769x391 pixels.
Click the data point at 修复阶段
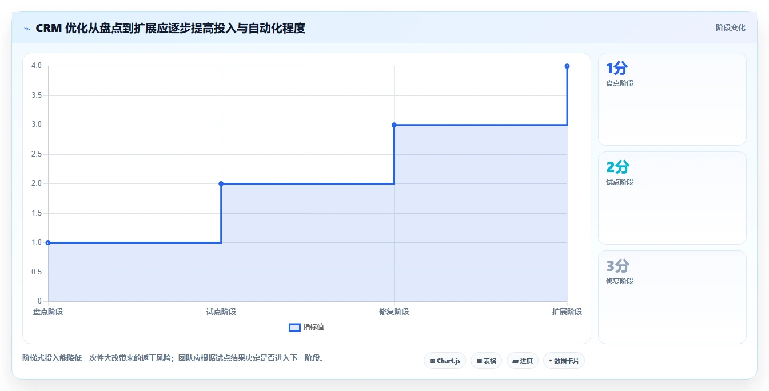click(394, 125)
